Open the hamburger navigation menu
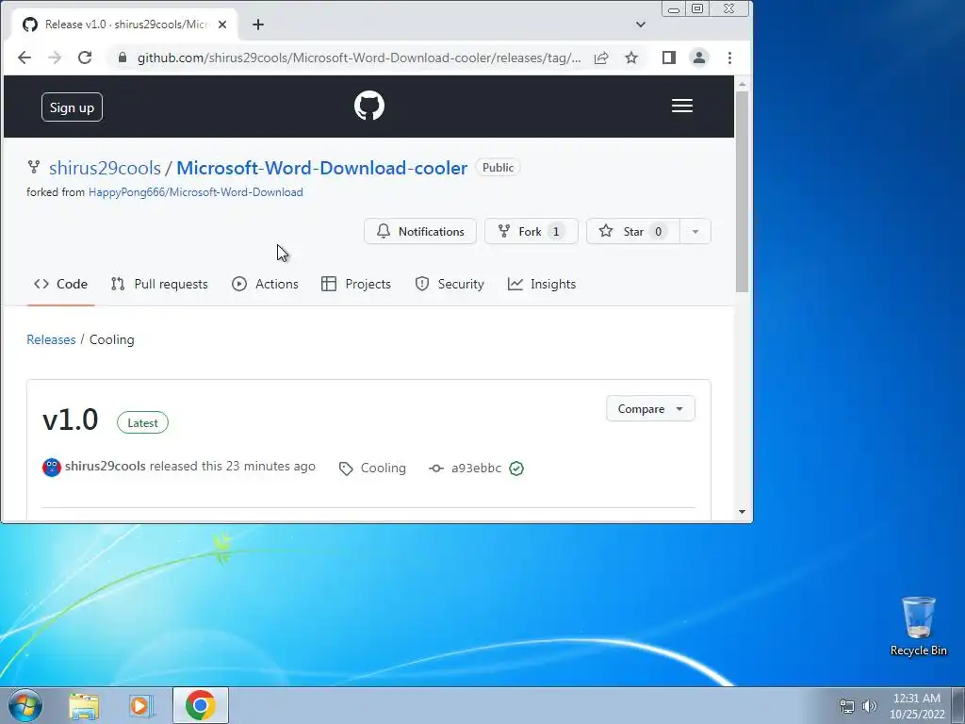This screenshot has height=724, width=965. 682,106
